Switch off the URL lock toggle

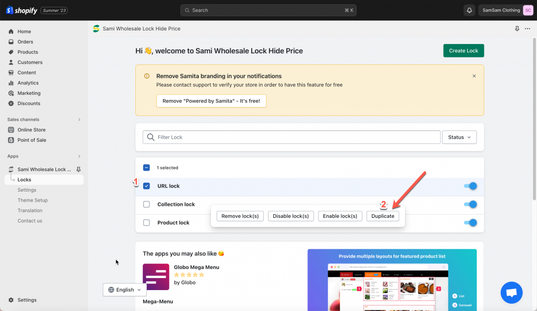tap(470, 186)
